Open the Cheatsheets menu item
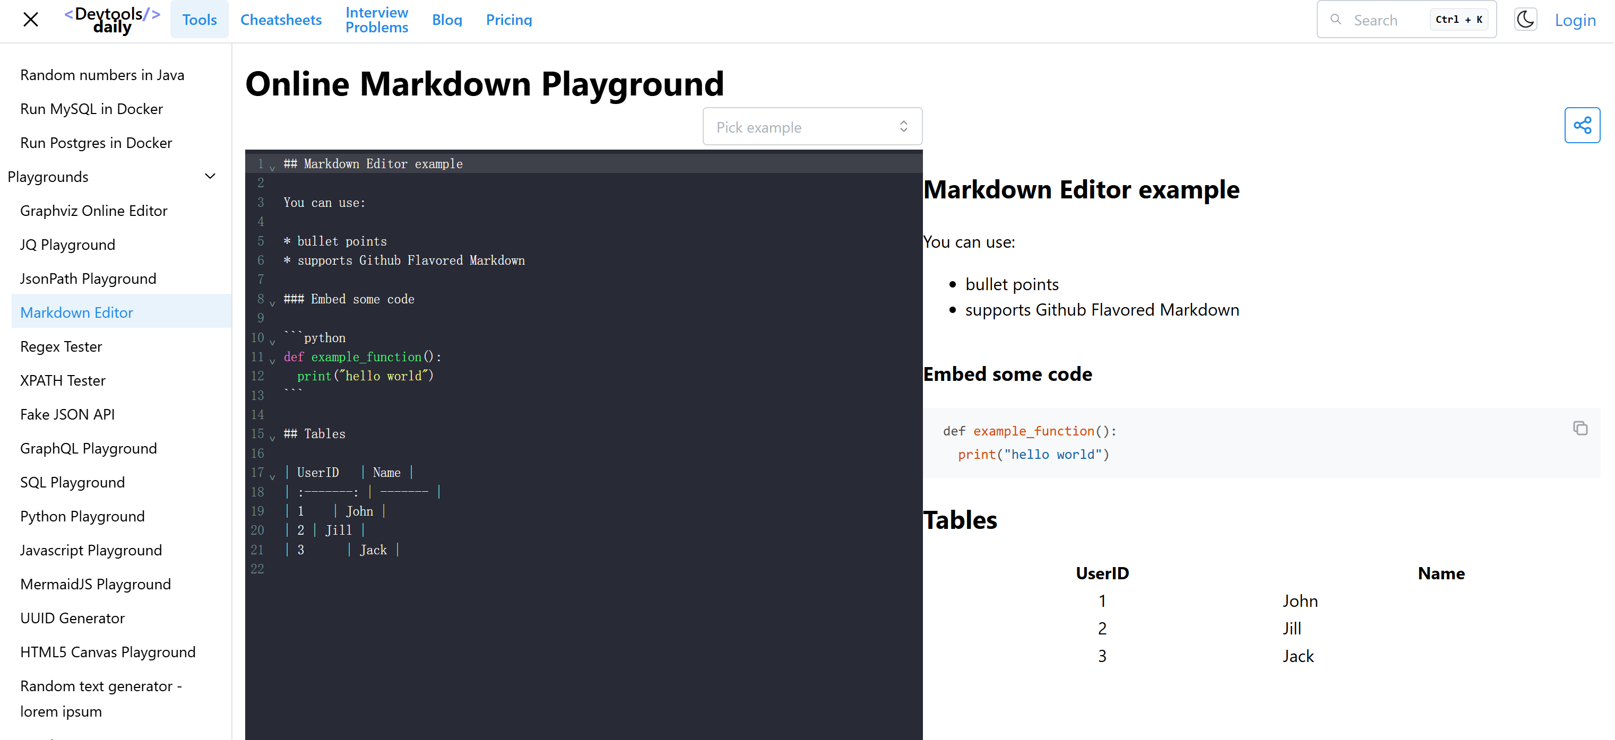This screenshot has height=740, width=1615. tap(281, 20)
